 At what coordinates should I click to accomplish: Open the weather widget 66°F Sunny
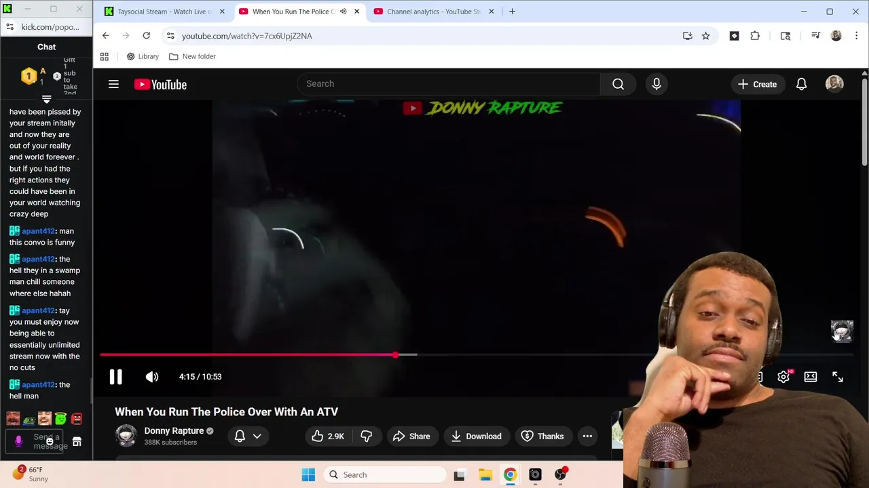coord(31,474)
